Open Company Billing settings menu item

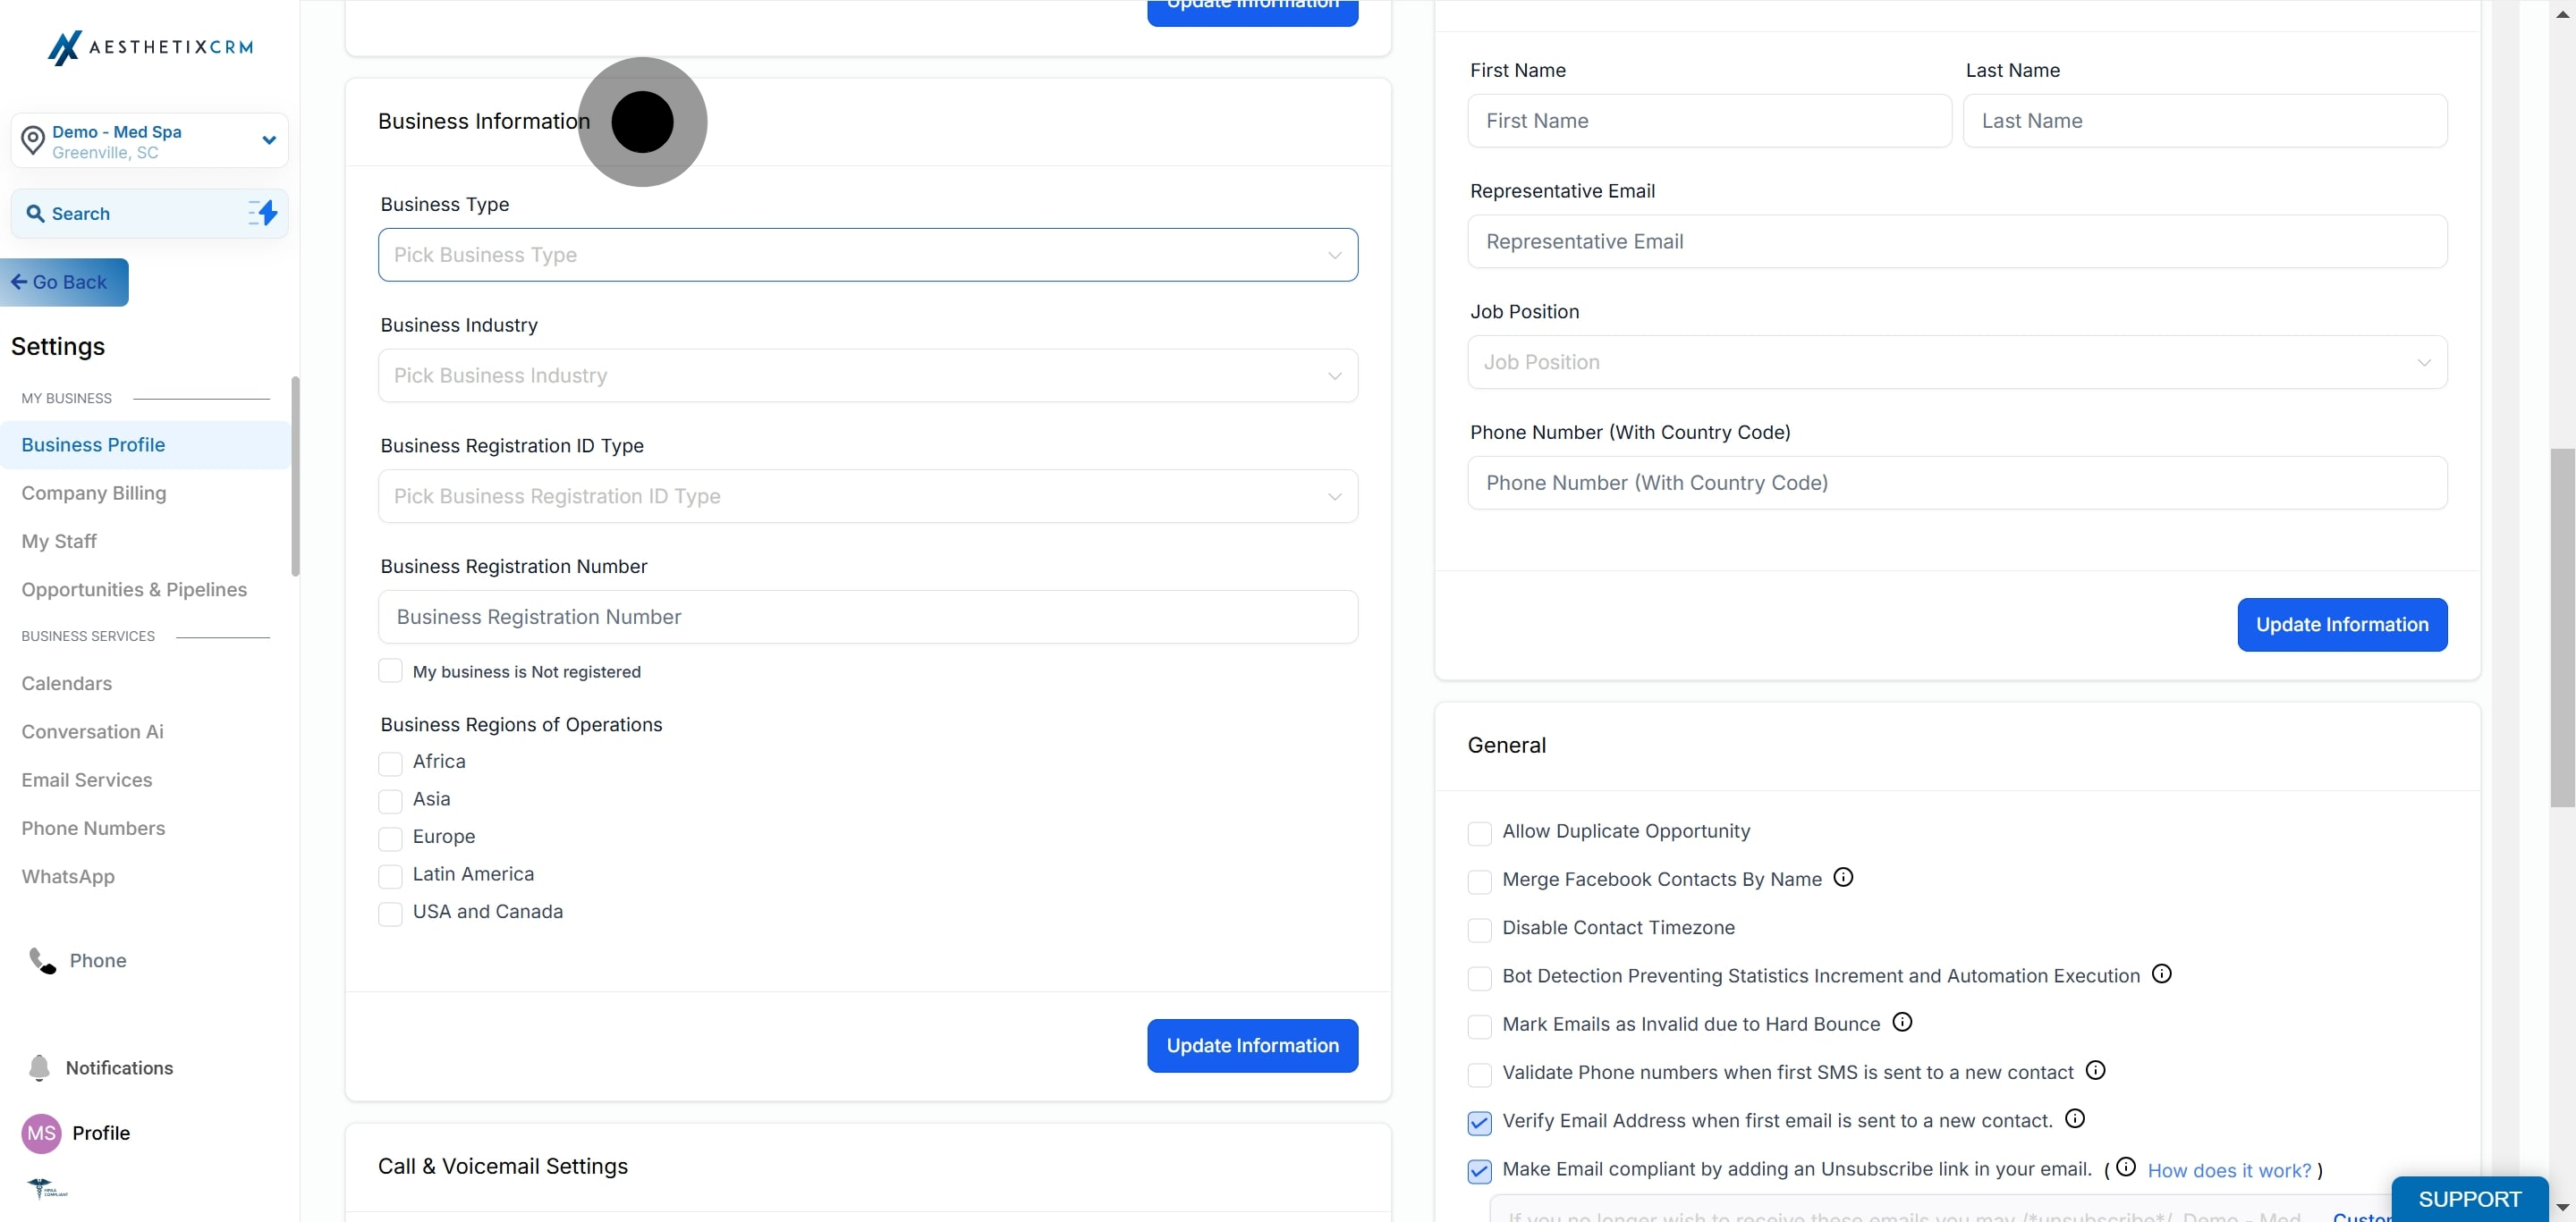[x=94, y=493]
